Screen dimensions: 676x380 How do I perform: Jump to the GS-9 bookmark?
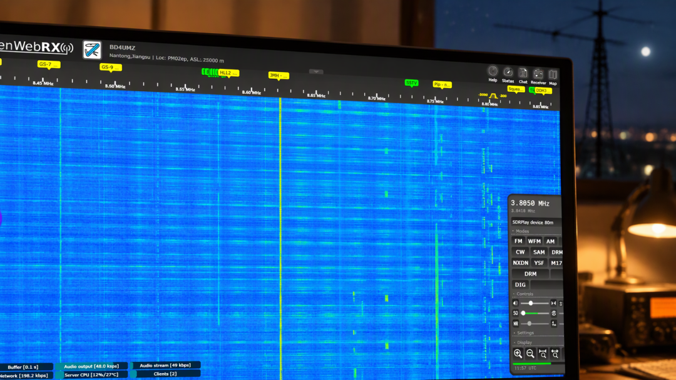[110, 67]
